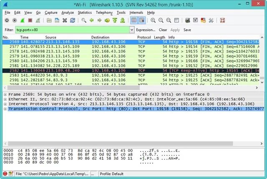
Task: Sort packets by Protocol column header
Action: 144,37
